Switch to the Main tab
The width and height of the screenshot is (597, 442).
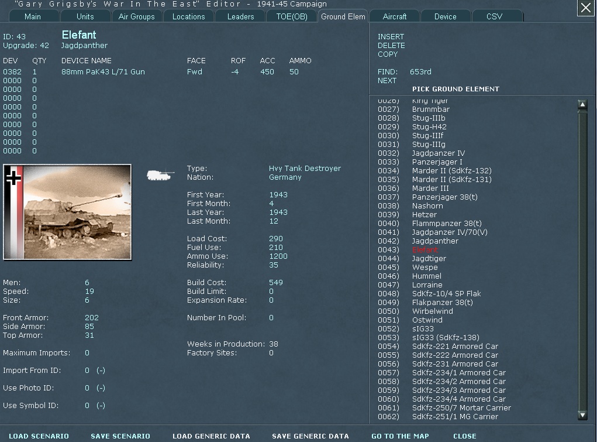point(33,16)
